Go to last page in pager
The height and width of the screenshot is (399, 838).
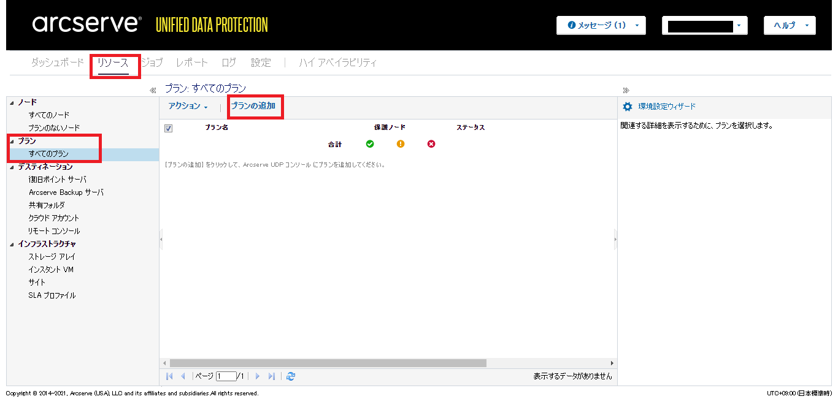(271, 376)
